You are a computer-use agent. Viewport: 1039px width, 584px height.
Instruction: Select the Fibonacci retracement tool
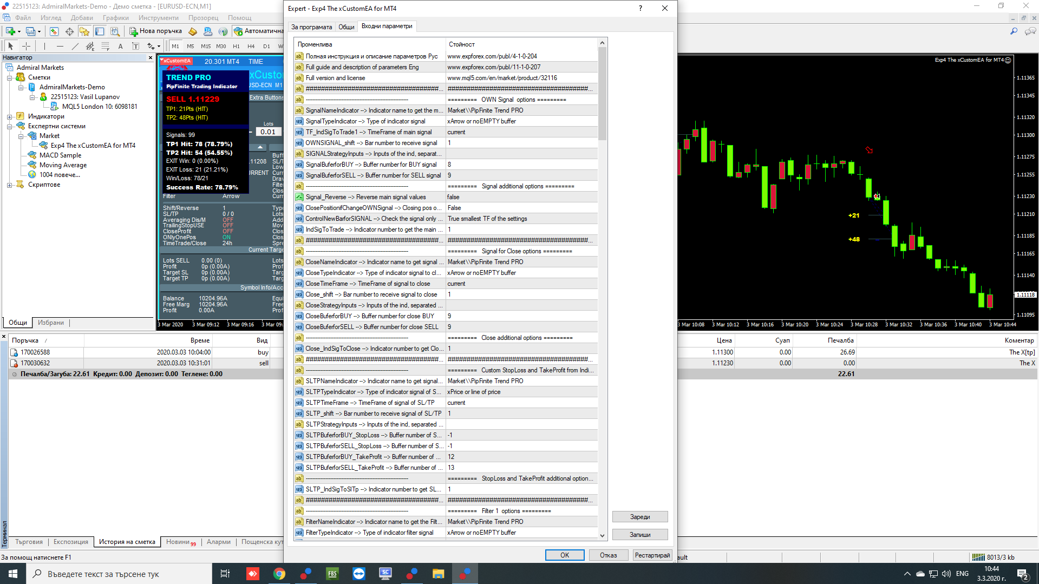click(x=105, y=46)
